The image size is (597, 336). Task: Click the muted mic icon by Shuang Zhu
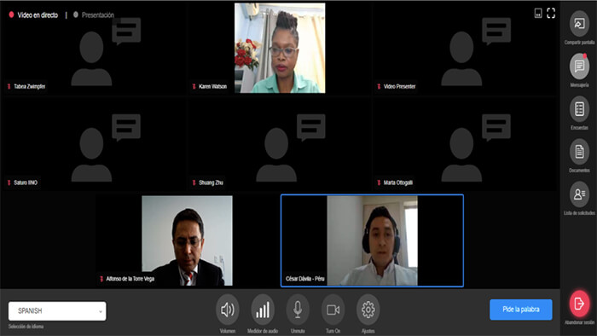click(194, 182)
